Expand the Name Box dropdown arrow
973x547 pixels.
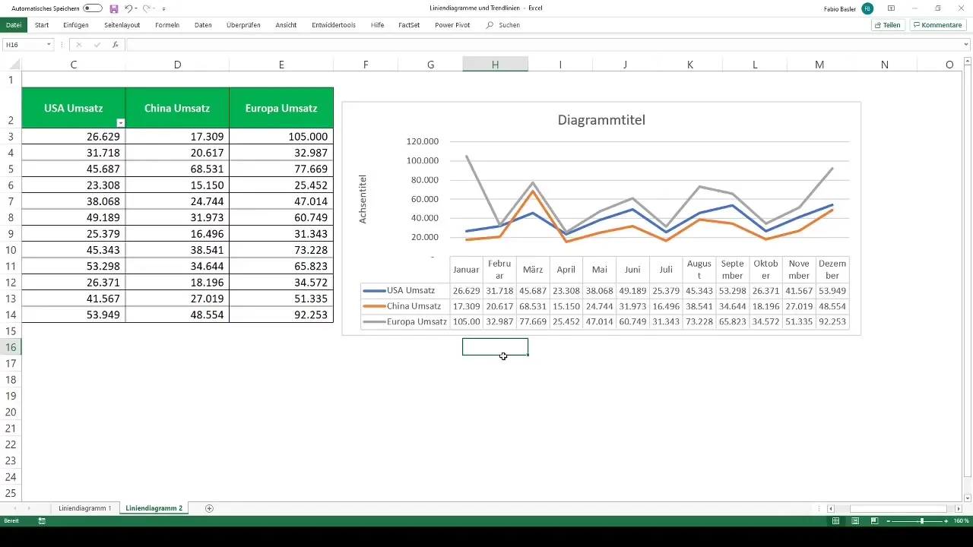coord(49,45)
